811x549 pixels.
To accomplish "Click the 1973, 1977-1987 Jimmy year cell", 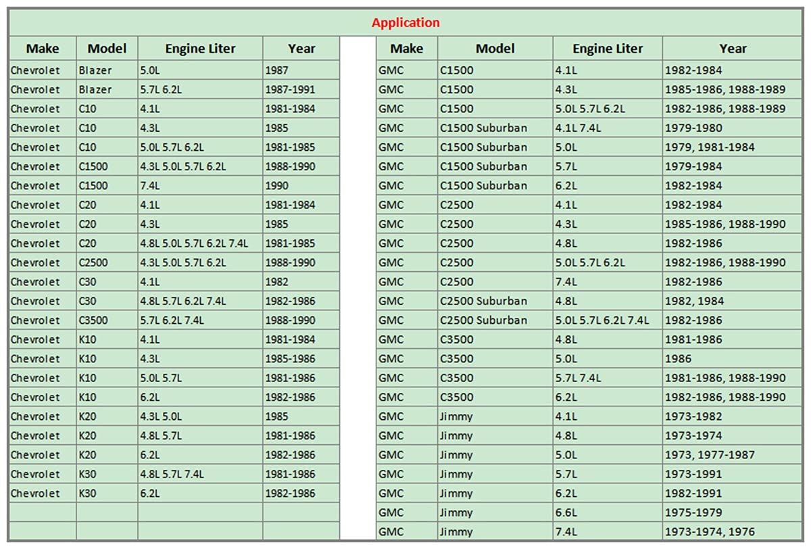I will (733, 455).
